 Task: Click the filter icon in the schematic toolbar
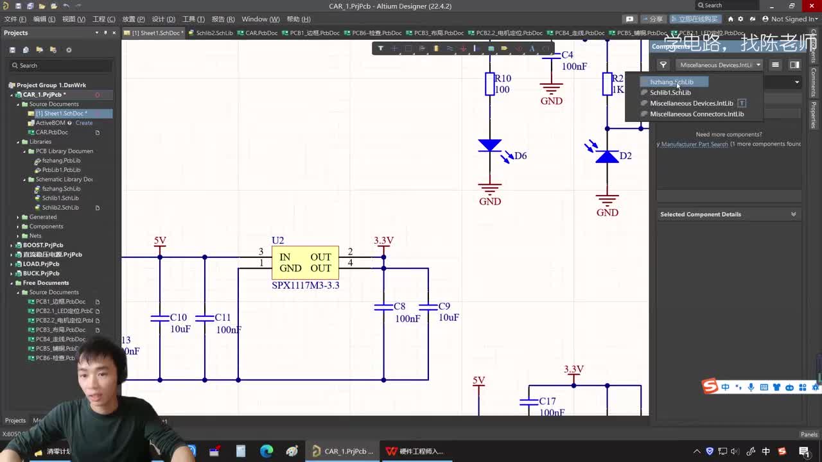[x=380, y=48]
